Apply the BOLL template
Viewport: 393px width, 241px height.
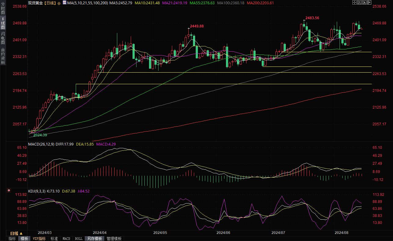click(78, 239)
